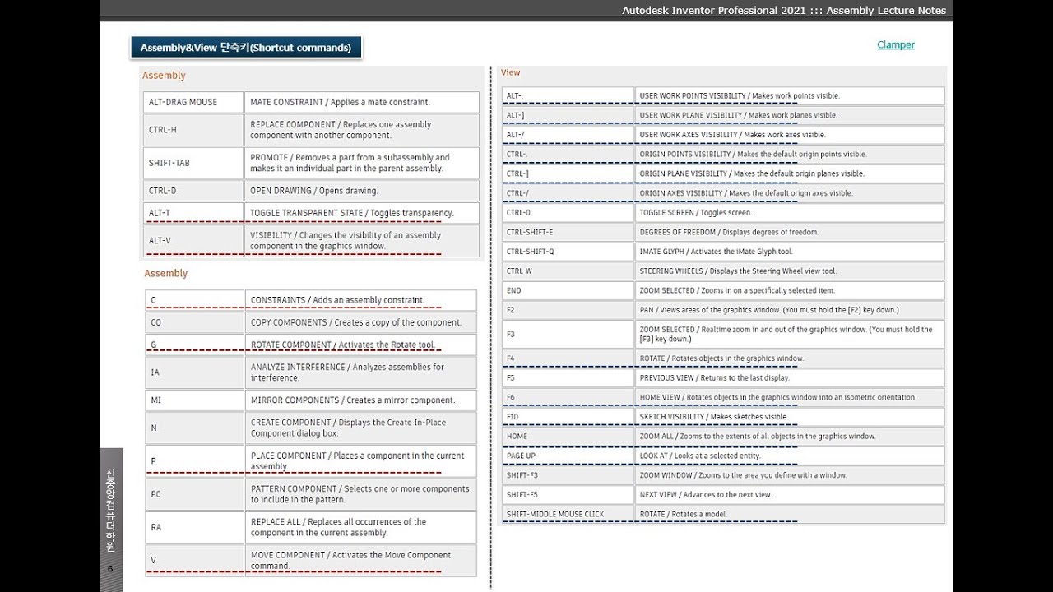Click DEGREES OF FREEDOM description

790,232
